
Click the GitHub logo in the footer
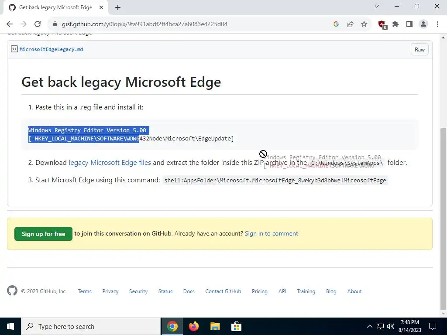[x=12, y=291]
